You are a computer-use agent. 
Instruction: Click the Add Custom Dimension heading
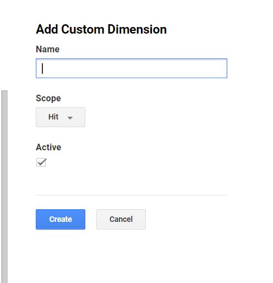[x=101, y=29]
